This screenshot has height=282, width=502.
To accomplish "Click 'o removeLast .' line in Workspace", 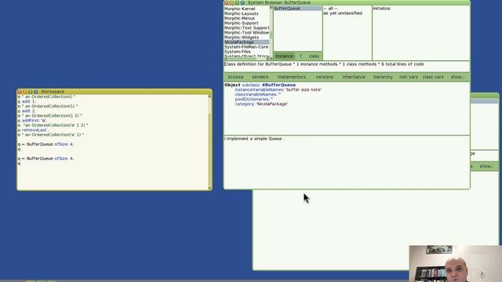I will [x=34, y=130].
